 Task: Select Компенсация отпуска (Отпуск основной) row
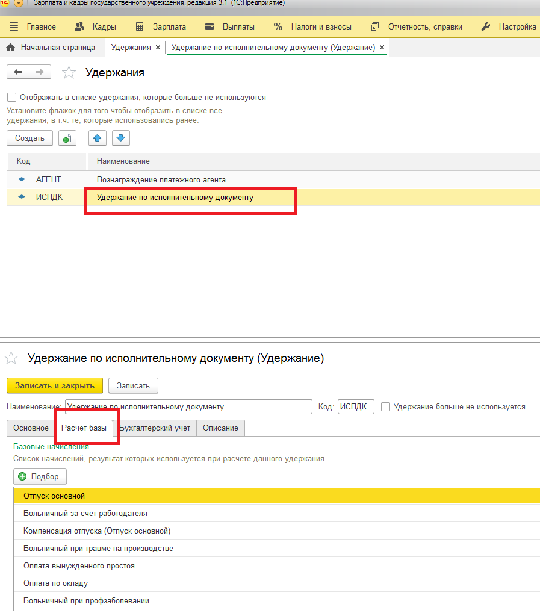pos(277,531)
